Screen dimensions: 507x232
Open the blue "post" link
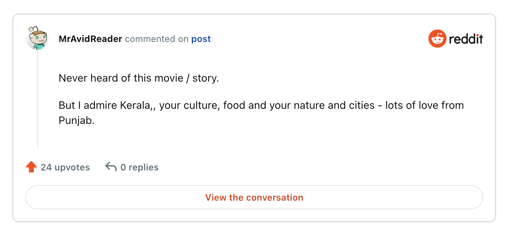pos(201,39)
